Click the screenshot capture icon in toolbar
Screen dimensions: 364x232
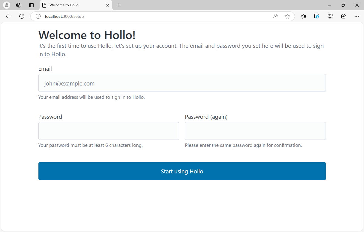(x=330, y=16)
